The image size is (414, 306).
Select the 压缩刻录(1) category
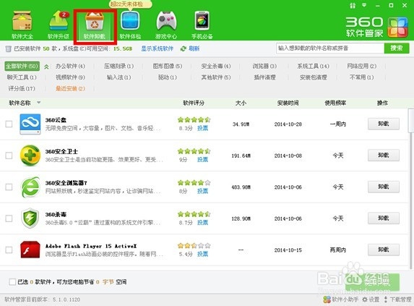(x=118, y=66)
